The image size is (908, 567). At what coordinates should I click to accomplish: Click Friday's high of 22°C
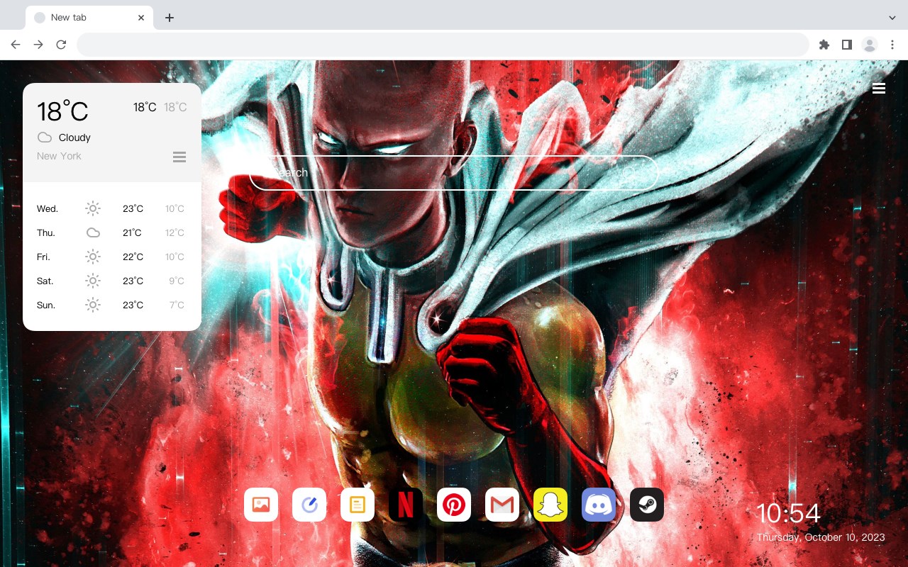point(133,257)
